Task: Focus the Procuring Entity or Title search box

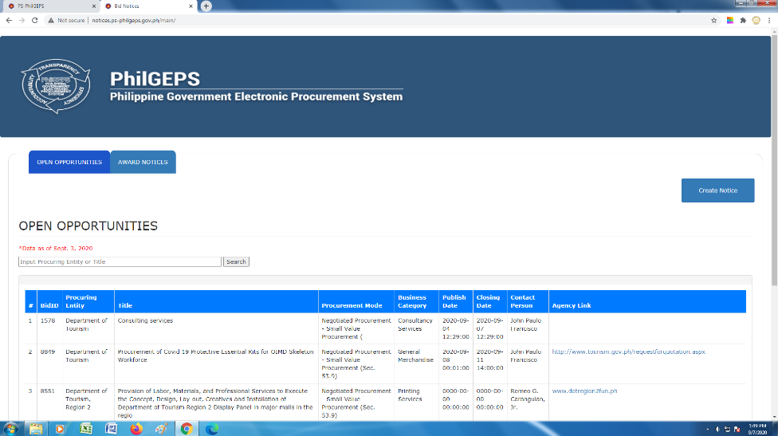Action: (x=120, y=262)
